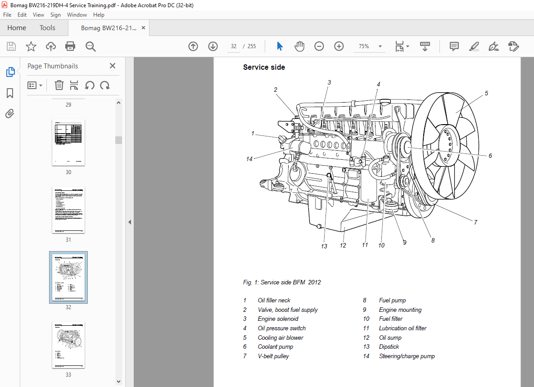Open the Attachments paperclip panel

pos(10,113)
